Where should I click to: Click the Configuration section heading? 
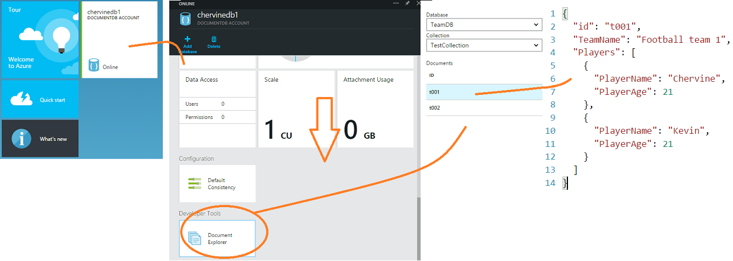coord(196,158)
